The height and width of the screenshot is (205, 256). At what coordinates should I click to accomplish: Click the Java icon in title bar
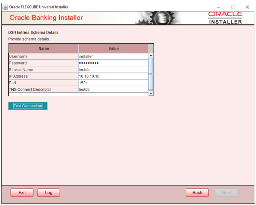click(5, 7)
